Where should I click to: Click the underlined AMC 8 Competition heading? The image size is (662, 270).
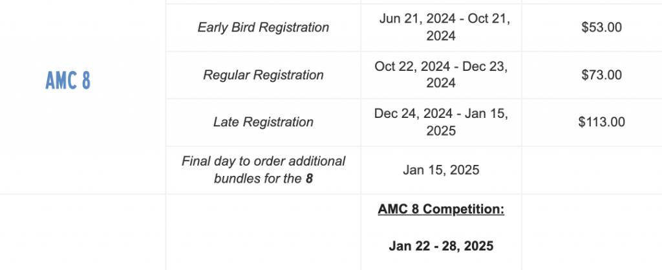tap(441, 209)
